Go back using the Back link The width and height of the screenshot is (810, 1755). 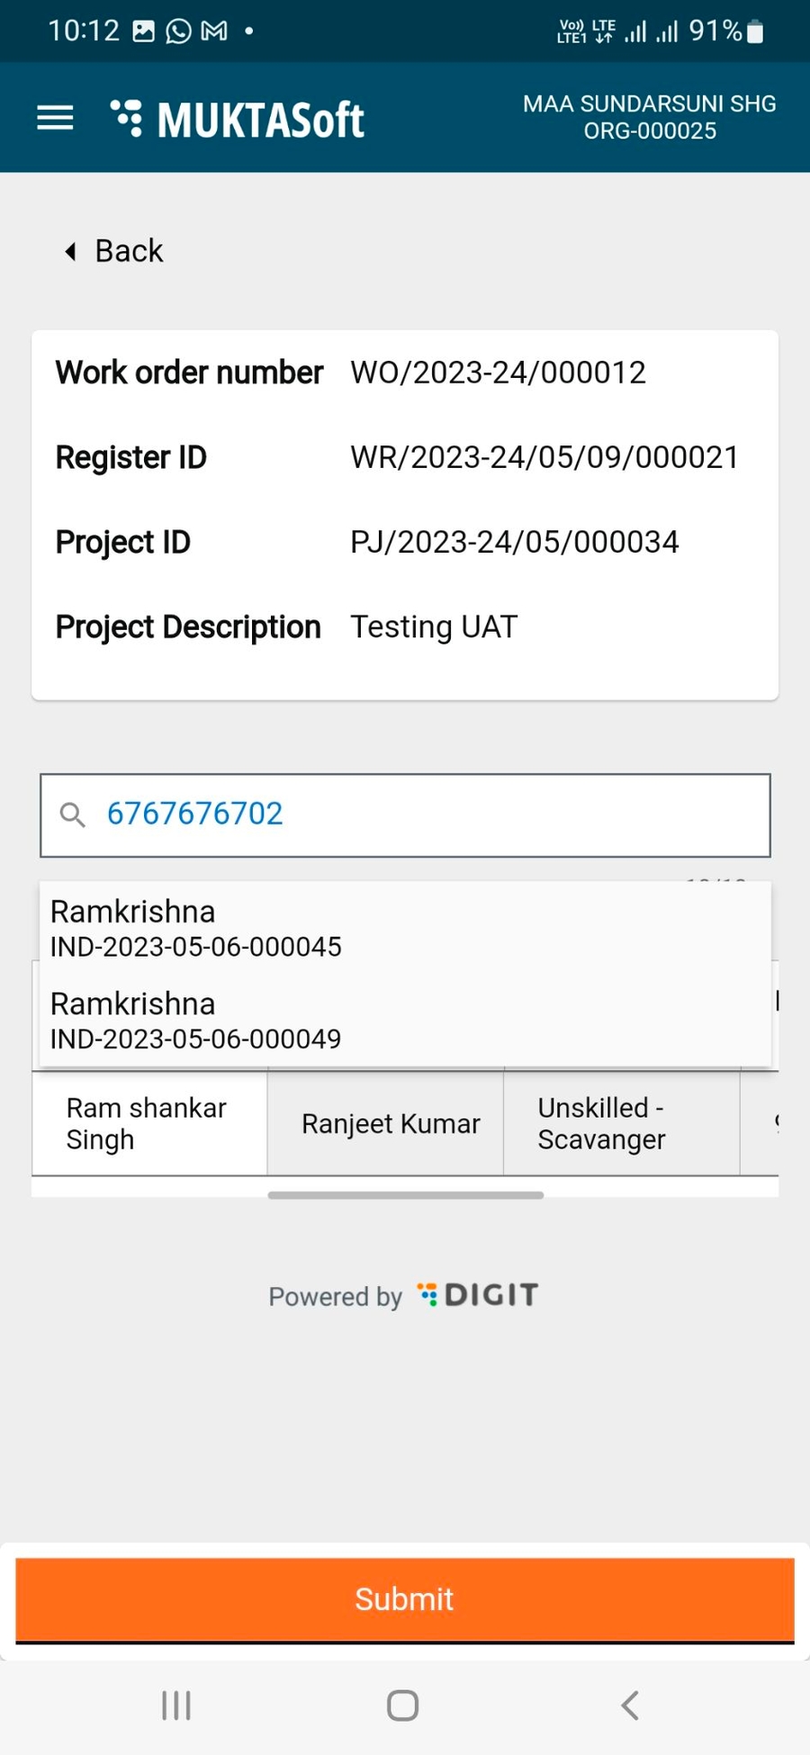129,251
